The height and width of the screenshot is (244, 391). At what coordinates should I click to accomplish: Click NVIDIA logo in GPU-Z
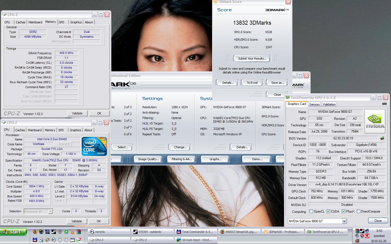(x=375, y=121)
